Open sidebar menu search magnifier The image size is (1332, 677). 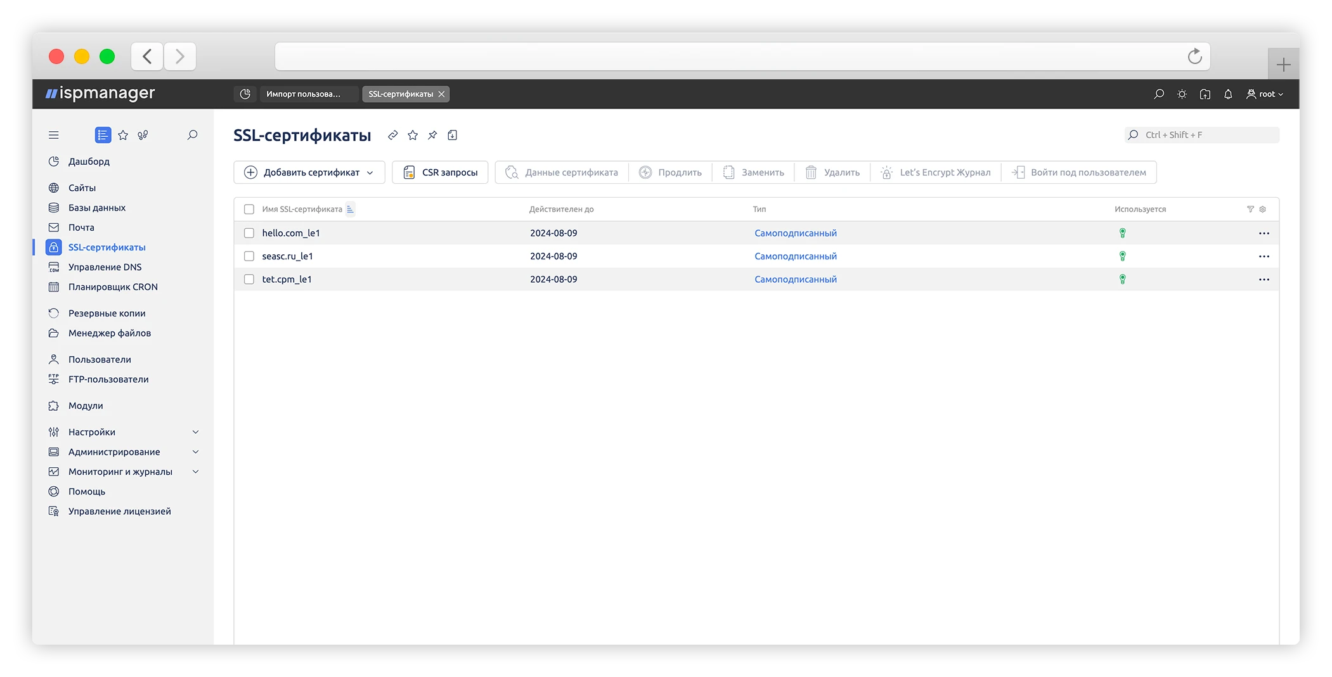[192, 135]
